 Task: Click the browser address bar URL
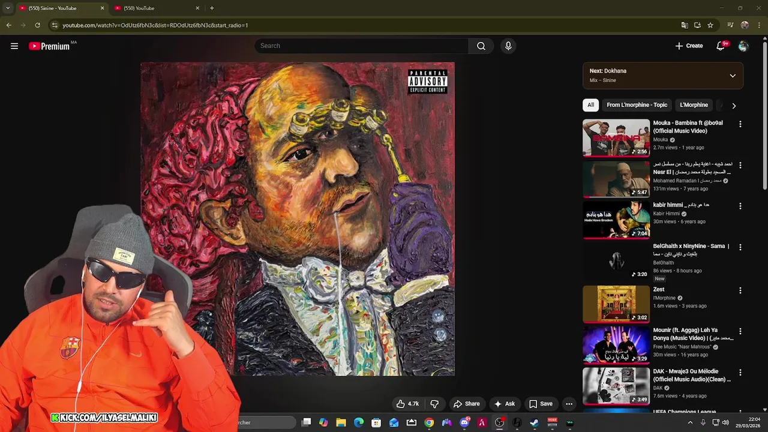pos(155,25)
